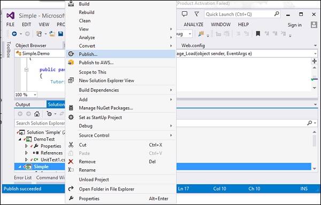Toggle the bookmark icon in the toolbar

tap(258, 34)
